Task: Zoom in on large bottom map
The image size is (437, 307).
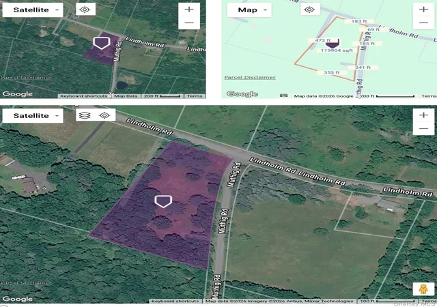Action: tap(423, 115)
